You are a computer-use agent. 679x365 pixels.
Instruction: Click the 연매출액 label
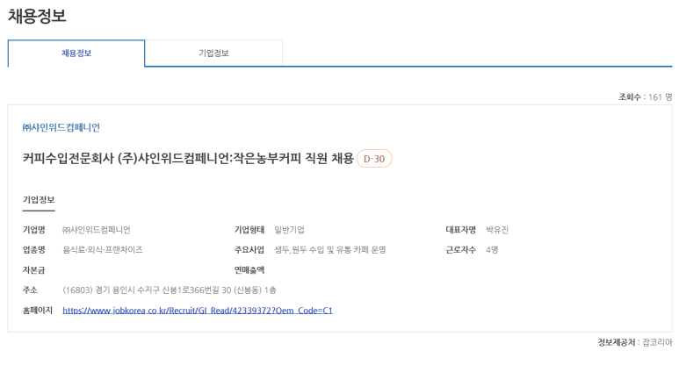click(x=249, y=270)
